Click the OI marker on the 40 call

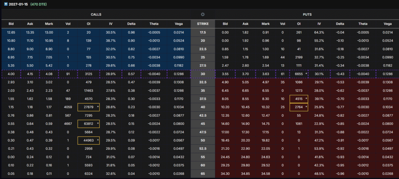[x=98, y=106]
